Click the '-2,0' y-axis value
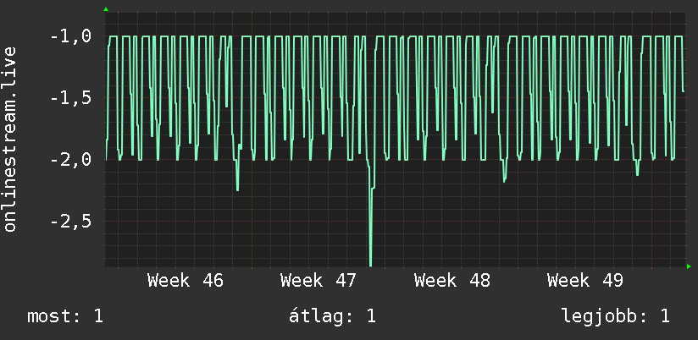Viewport: 698px width, 340px height. point(70,159)
